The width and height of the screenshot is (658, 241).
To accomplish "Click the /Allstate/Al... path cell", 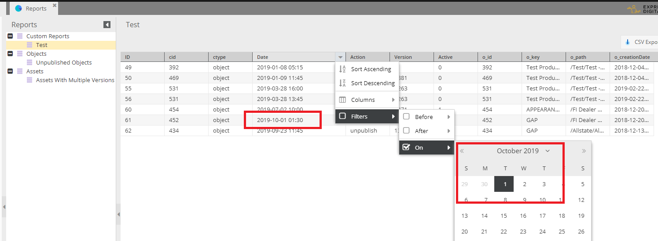I will coord(588,131).
